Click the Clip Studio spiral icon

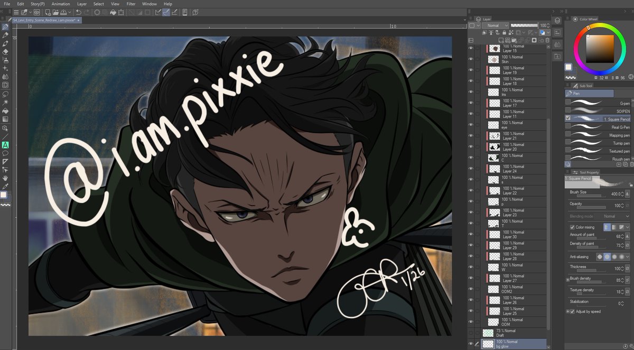click(37, 12)
